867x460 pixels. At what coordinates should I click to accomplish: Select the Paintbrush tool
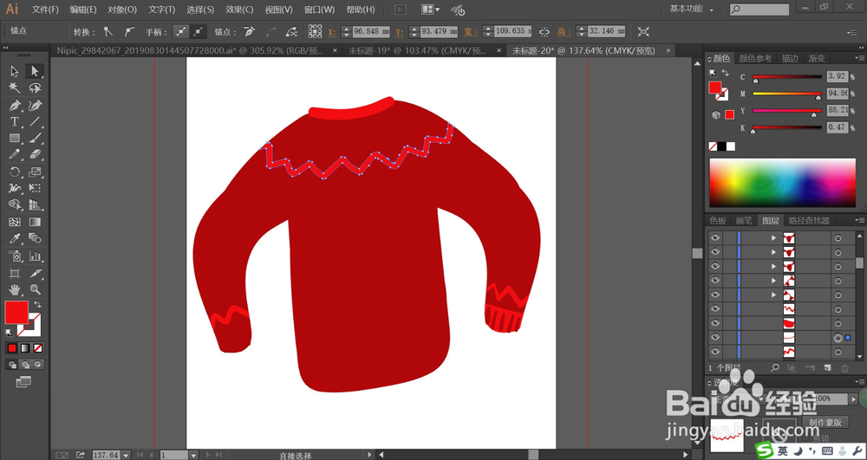35,138
